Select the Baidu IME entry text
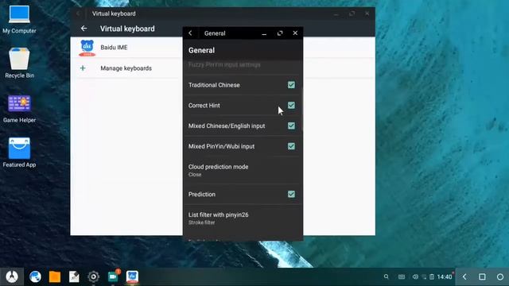The image size is (509, 286). pos(114,48)
